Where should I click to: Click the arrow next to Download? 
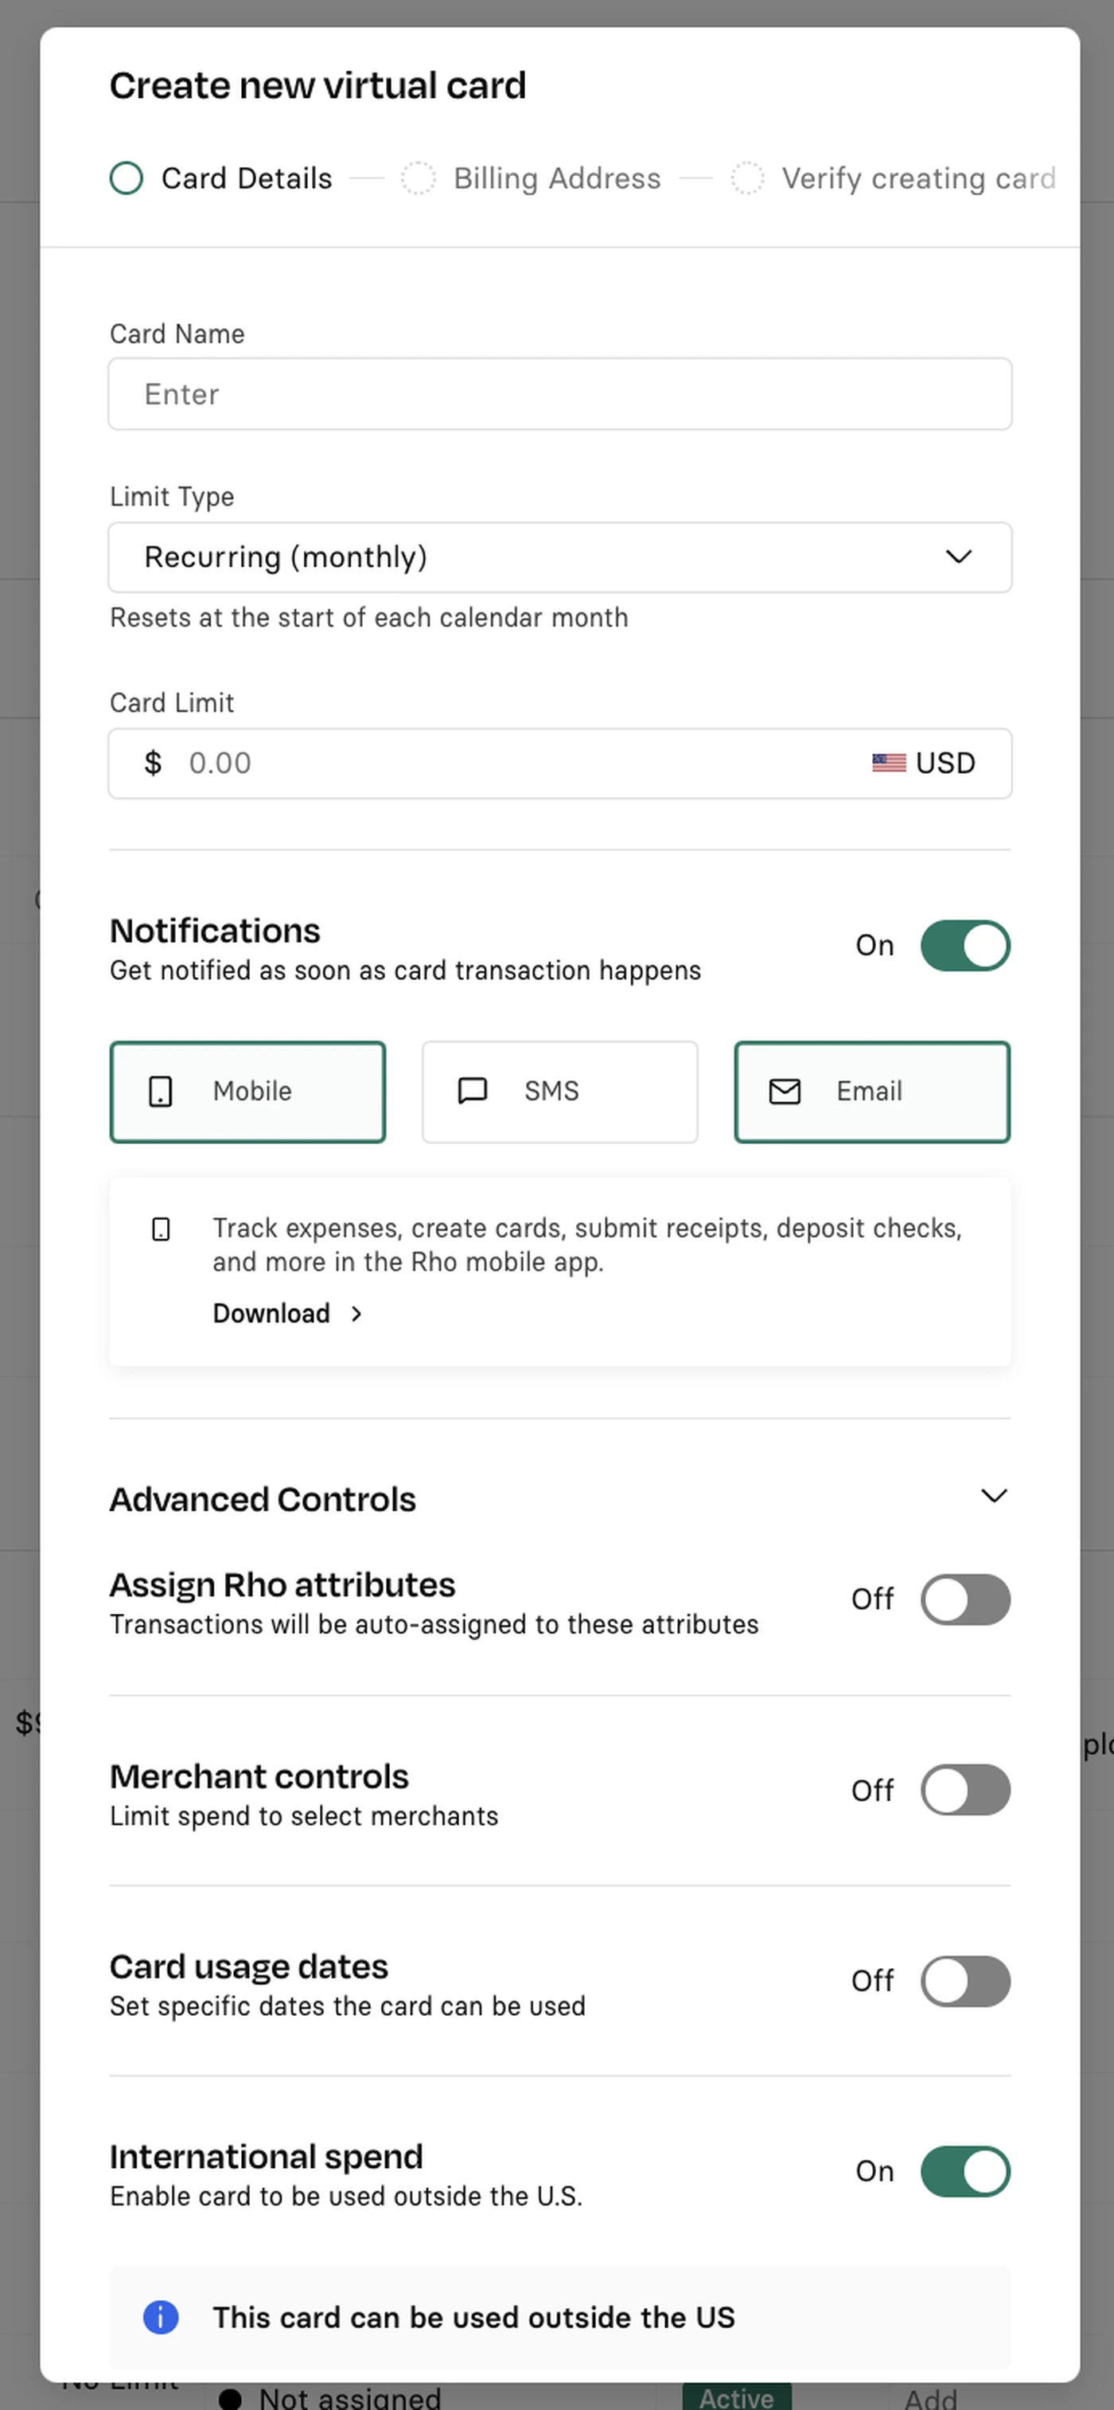pos(356,1314)
